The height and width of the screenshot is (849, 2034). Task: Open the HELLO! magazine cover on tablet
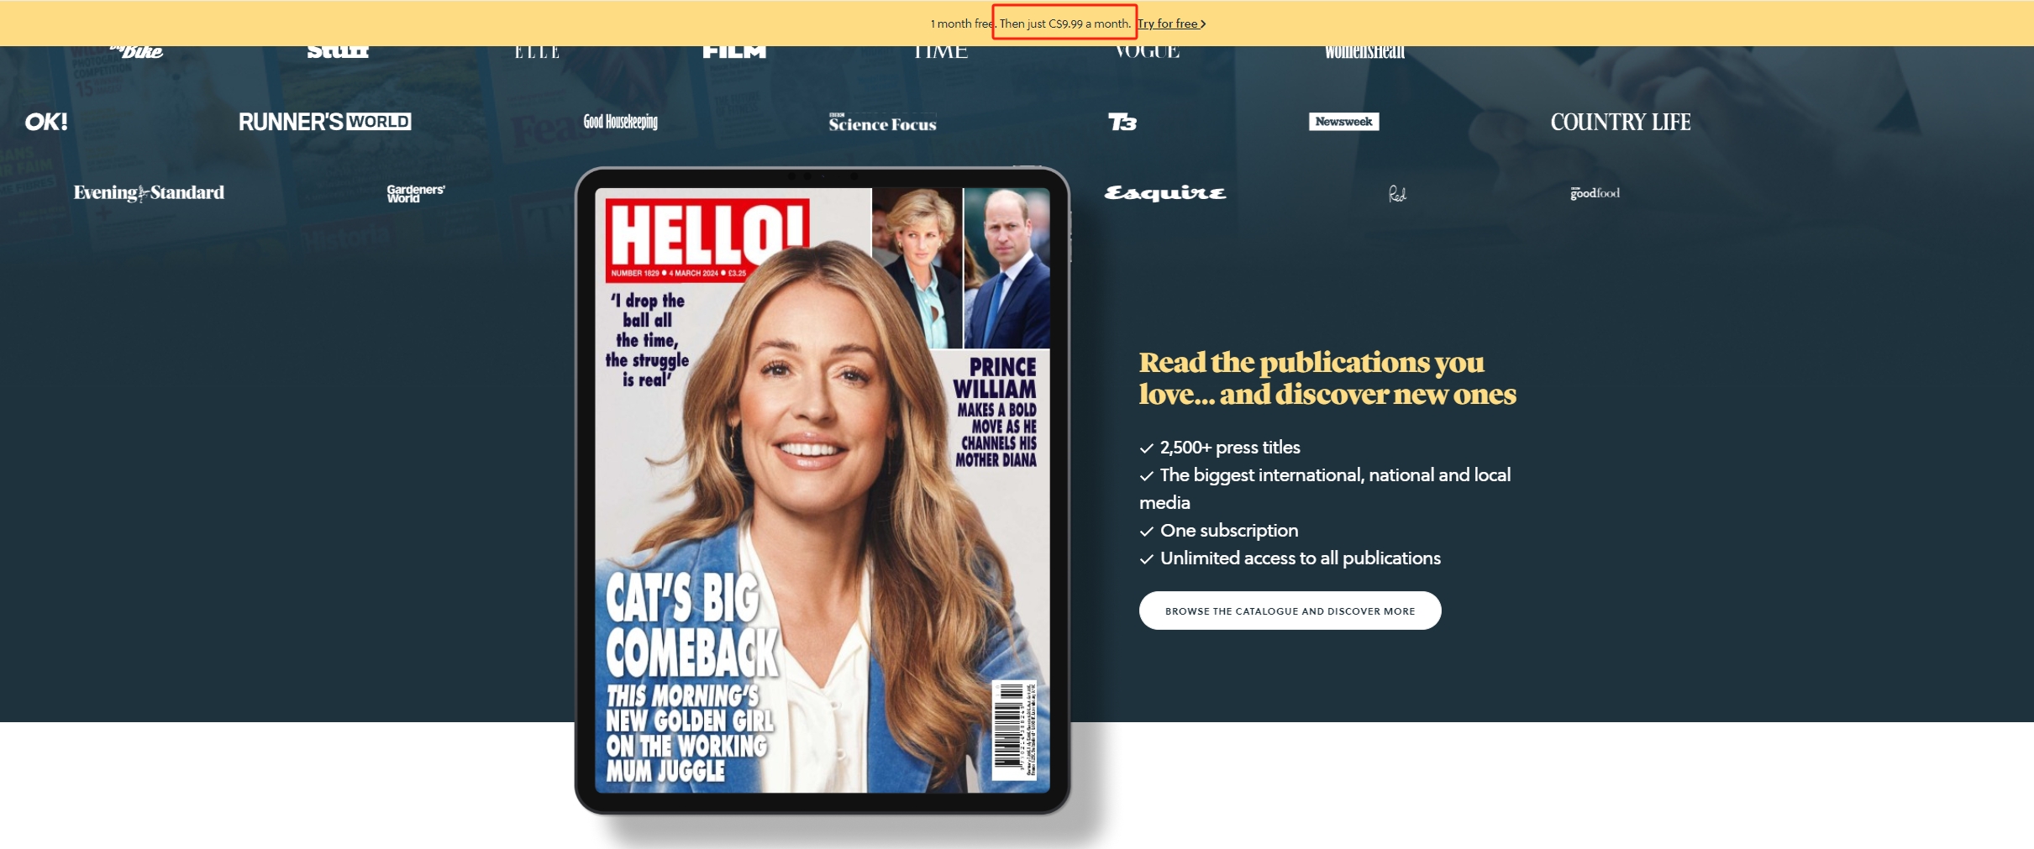[823, 490]
